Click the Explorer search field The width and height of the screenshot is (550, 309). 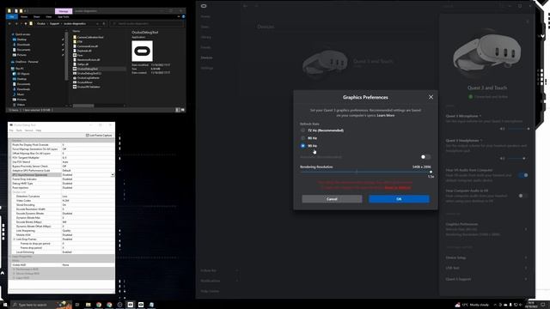click(146, 23)
